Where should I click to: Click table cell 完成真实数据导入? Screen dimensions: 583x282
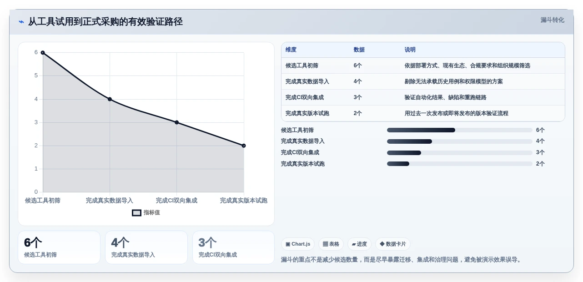(307, 81)
